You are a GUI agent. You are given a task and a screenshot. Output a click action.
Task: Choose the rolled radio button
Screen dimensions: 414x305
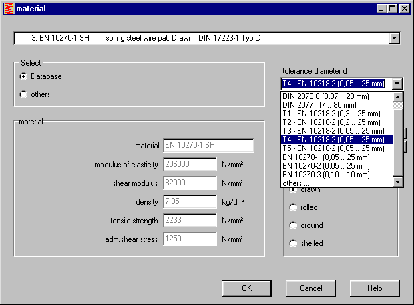pyautogui.click(x=292, y=207)
